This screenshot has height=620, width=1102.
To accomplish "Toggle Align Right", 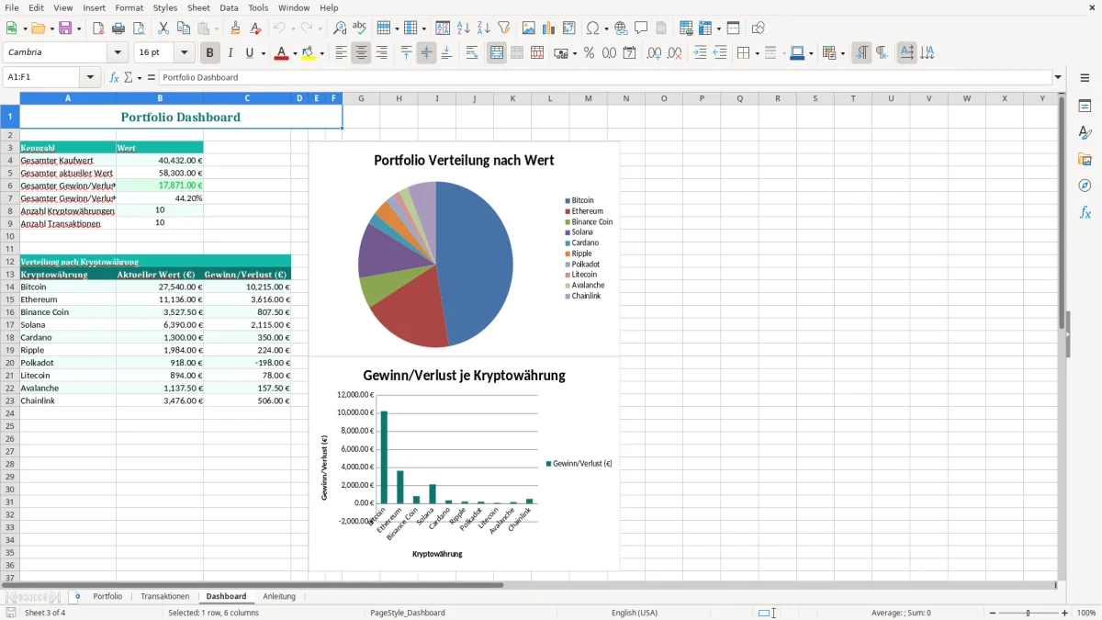I will click(x=381, y=53).
